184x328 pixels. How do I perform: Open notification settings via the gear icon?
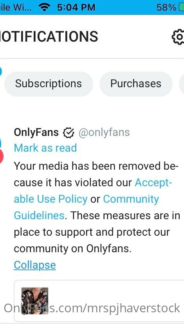coord(179,37)
